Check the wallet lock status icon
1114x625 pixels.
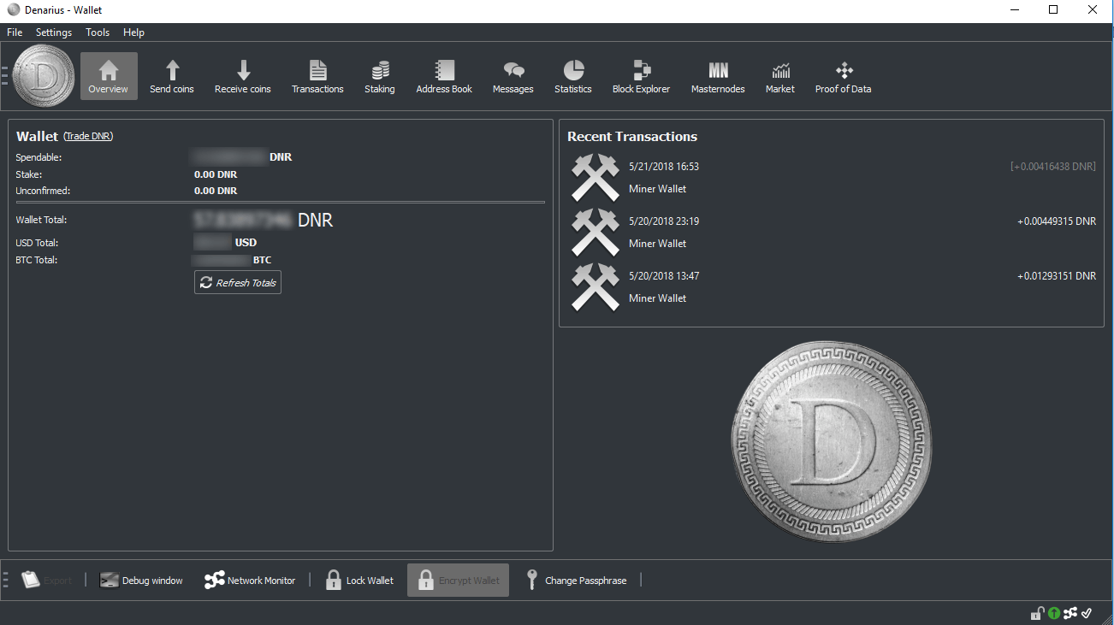tap(1037, 613)
